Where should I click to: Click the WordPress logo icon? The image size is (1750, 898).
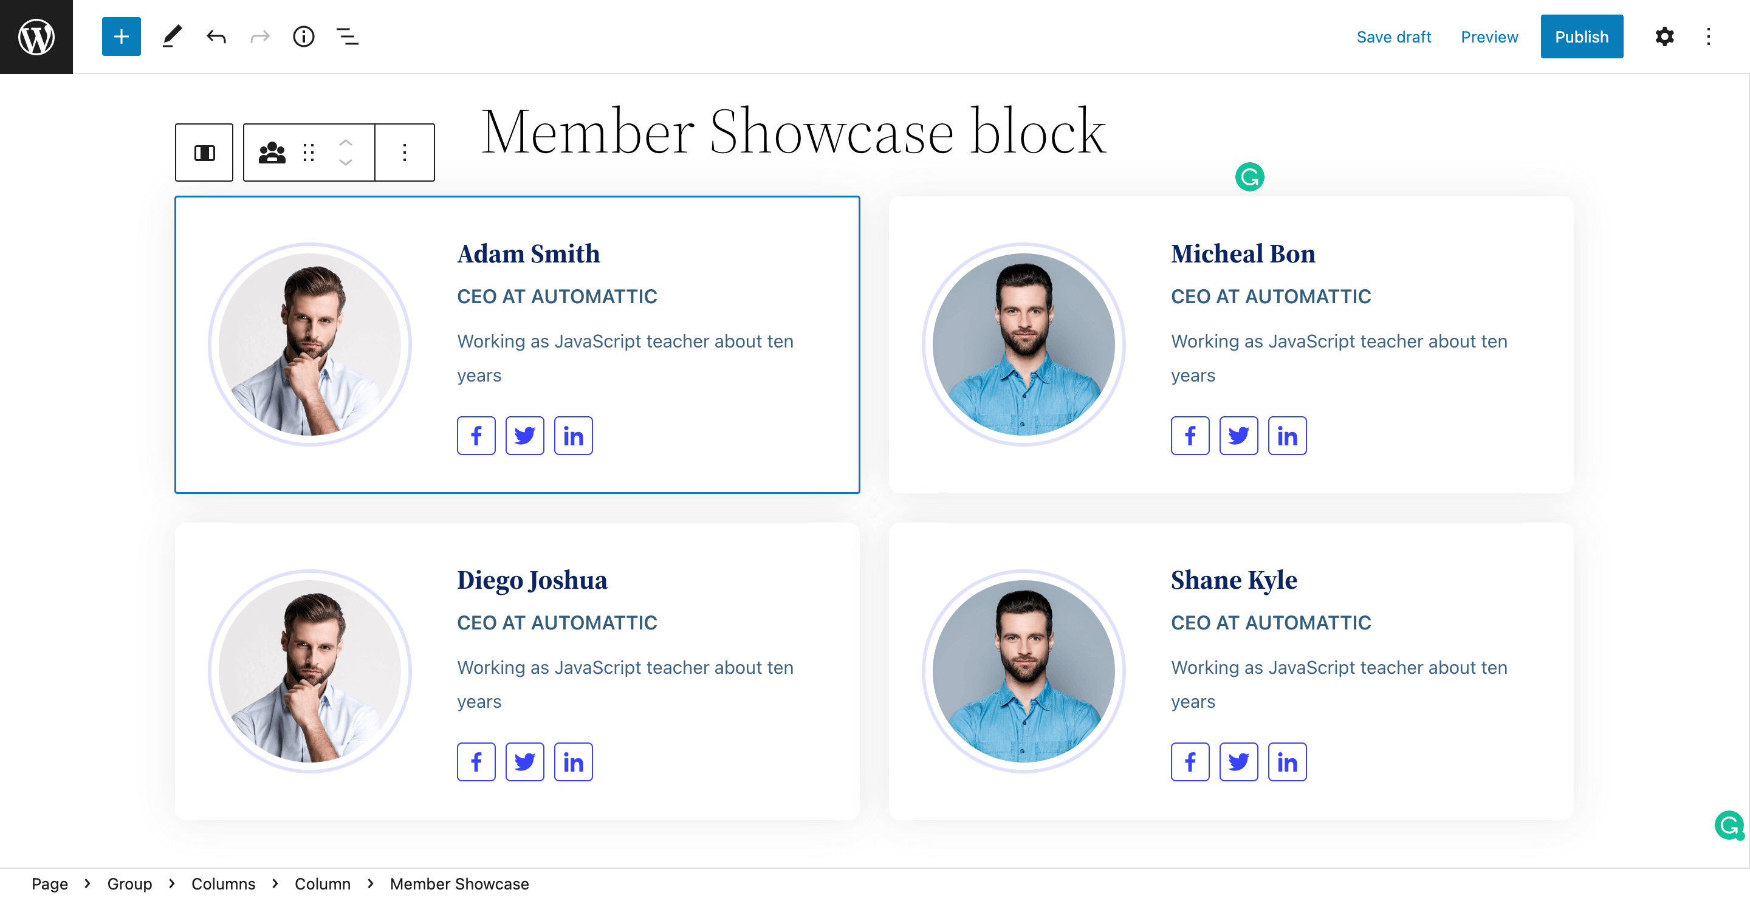tap(36, 36)
